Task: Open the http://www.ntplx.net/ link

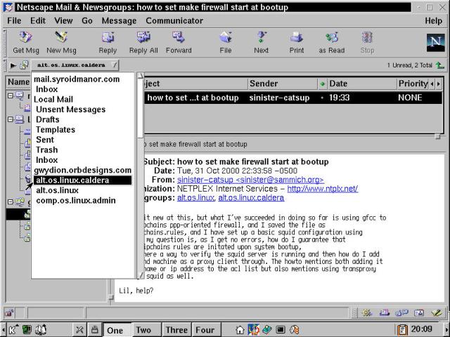Action: pos(322,189)
